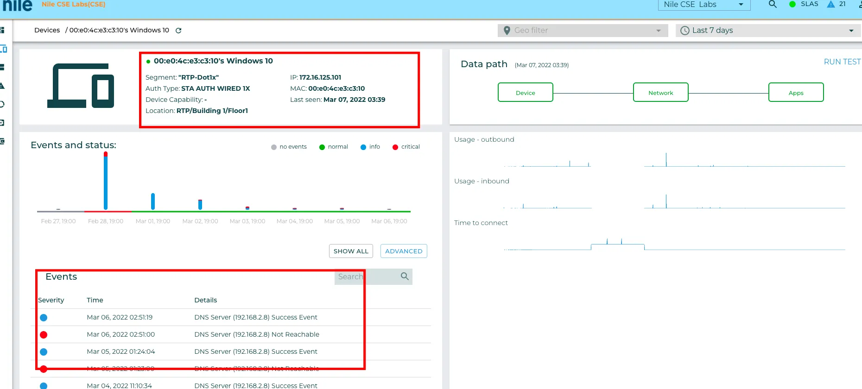Toggle the 'no events' legend item

[289, 147]
